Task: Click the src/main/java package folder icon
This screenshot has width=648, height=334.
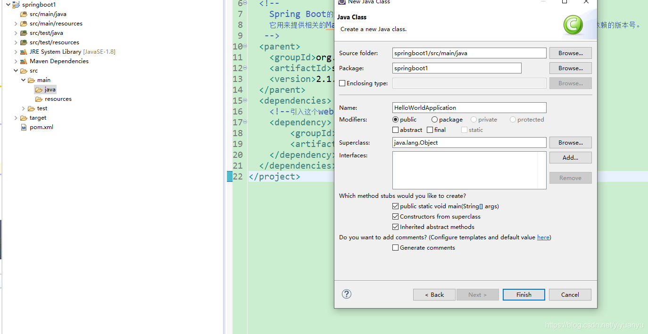Action: point(24,14)
